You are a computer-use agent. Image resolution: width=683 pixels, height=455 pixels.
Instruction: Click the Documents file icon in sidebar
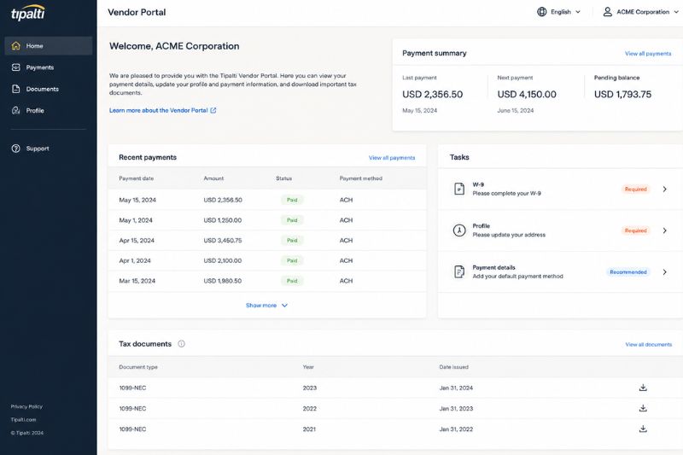click(x=16, y=89)
